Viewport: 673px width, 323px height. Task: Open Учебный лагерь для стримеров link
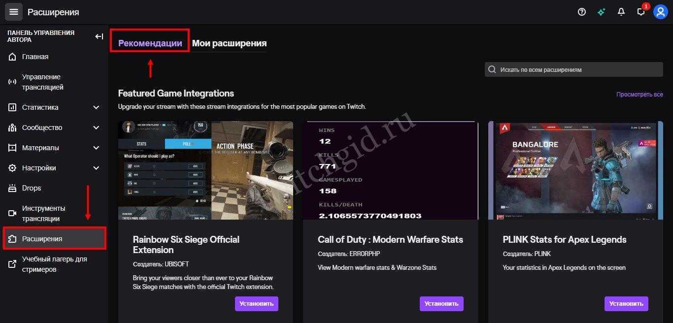coord(54,264)
